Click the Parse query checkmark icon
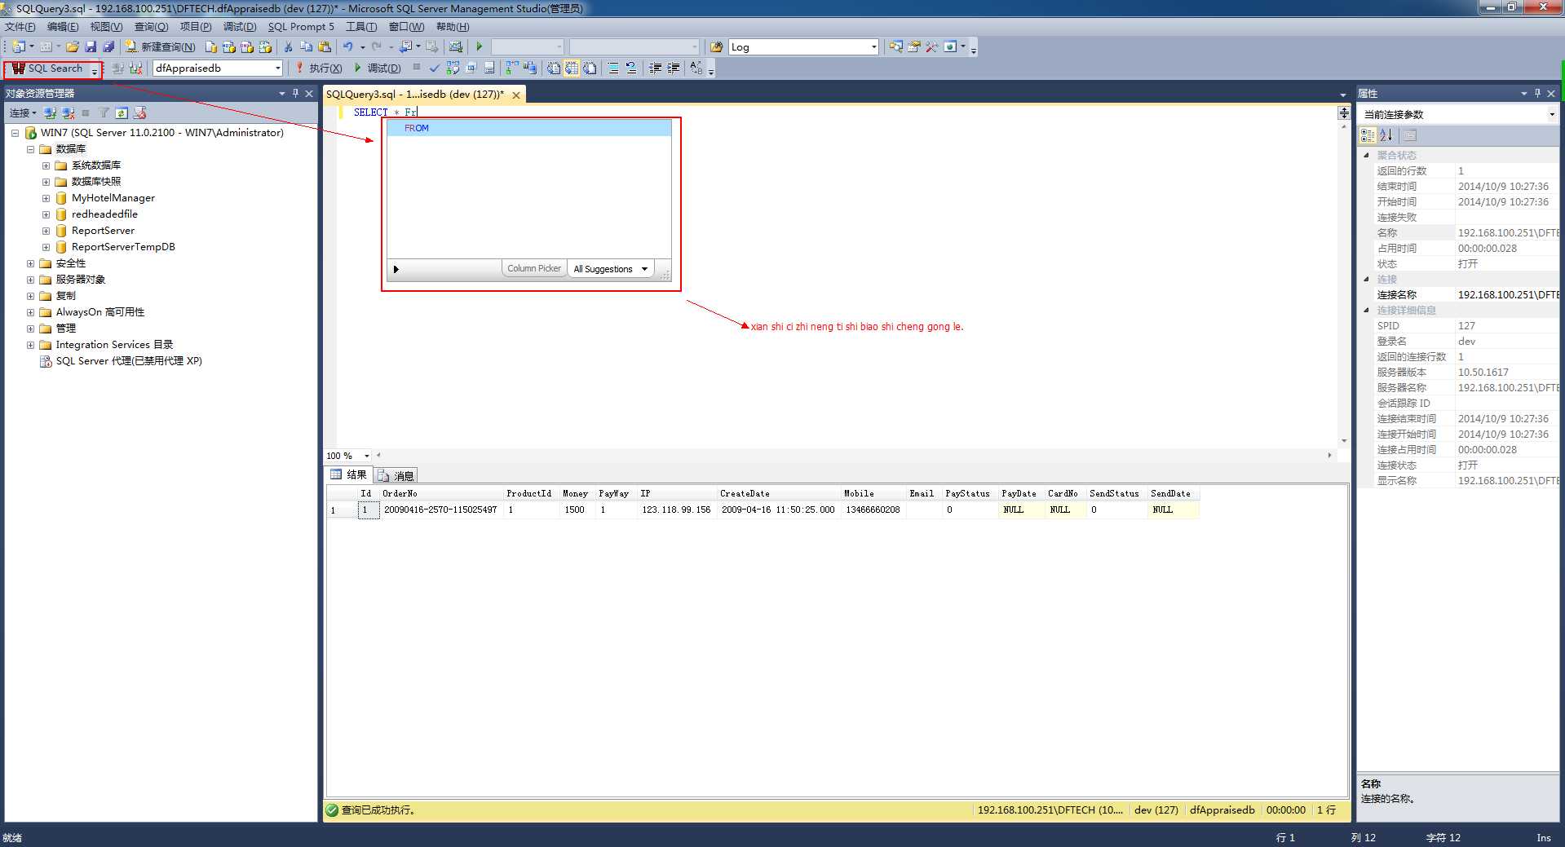The image size is (1565, 847). pos(434,68)
